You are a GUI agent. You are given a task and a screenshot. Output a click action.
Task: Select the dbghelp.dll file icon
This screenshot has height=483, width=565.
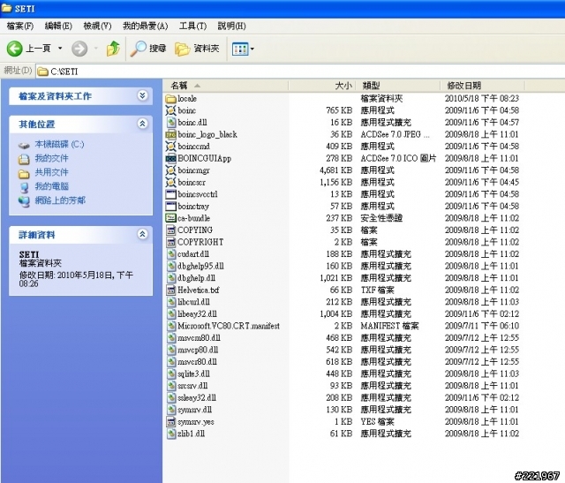[170, 278]
